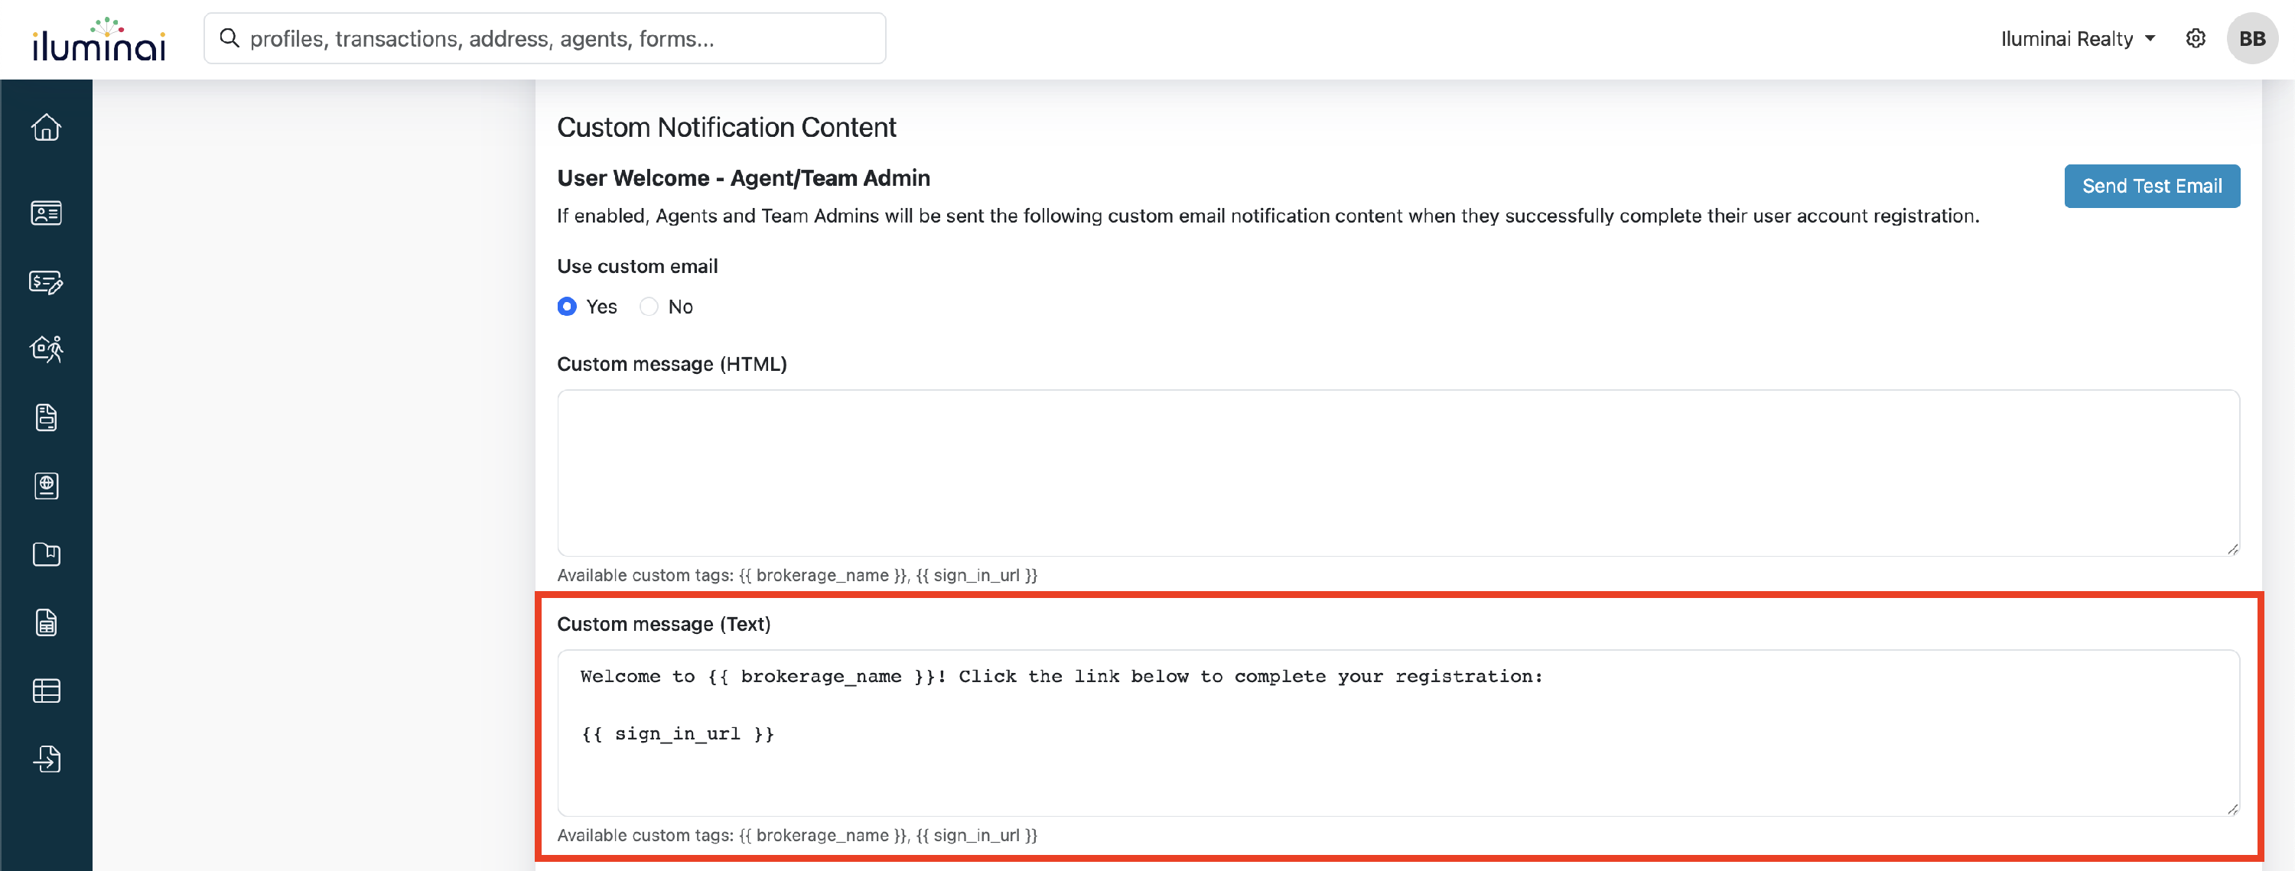Open the home dashboard sidebar icon
This screenshot has width=2295, height=871.
point(47,128)
